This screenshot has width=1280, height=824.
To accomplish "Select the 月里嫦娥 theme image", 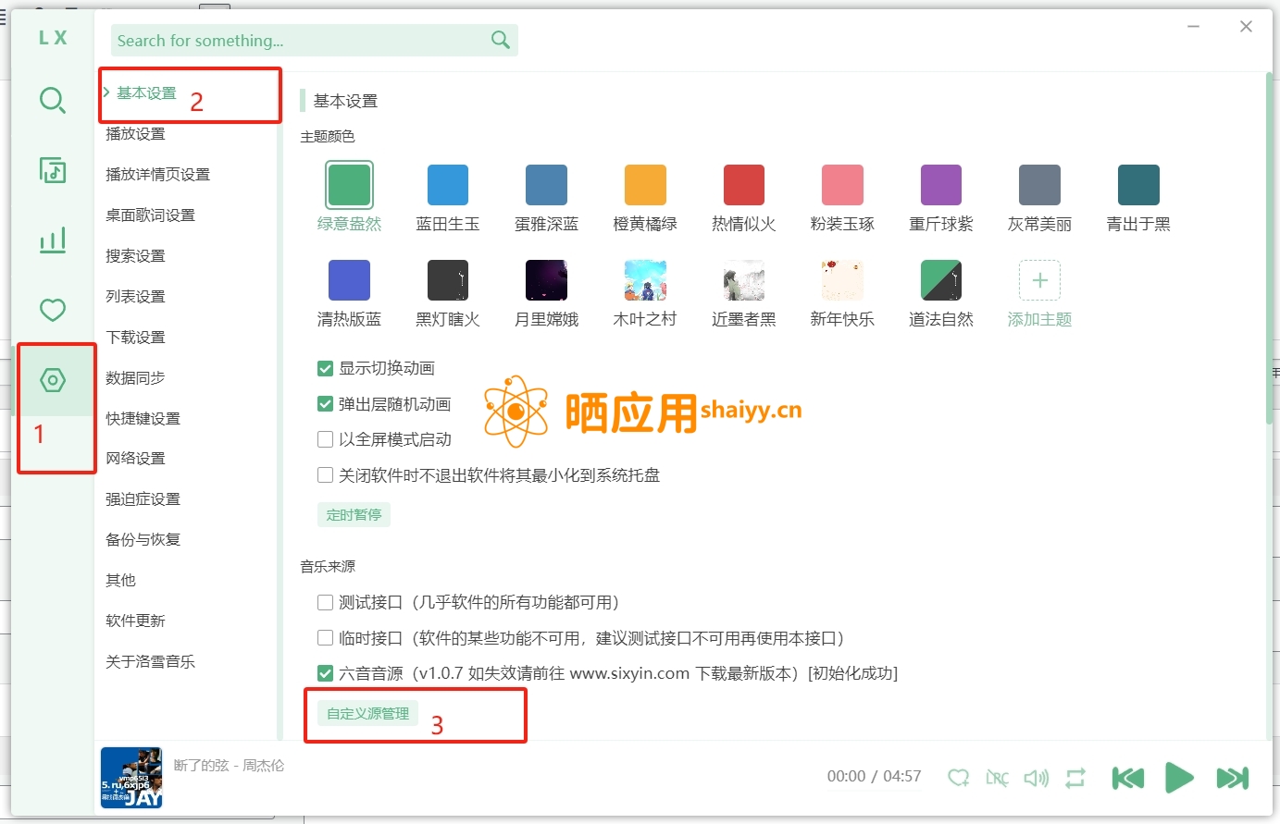I will coord(546,280).
